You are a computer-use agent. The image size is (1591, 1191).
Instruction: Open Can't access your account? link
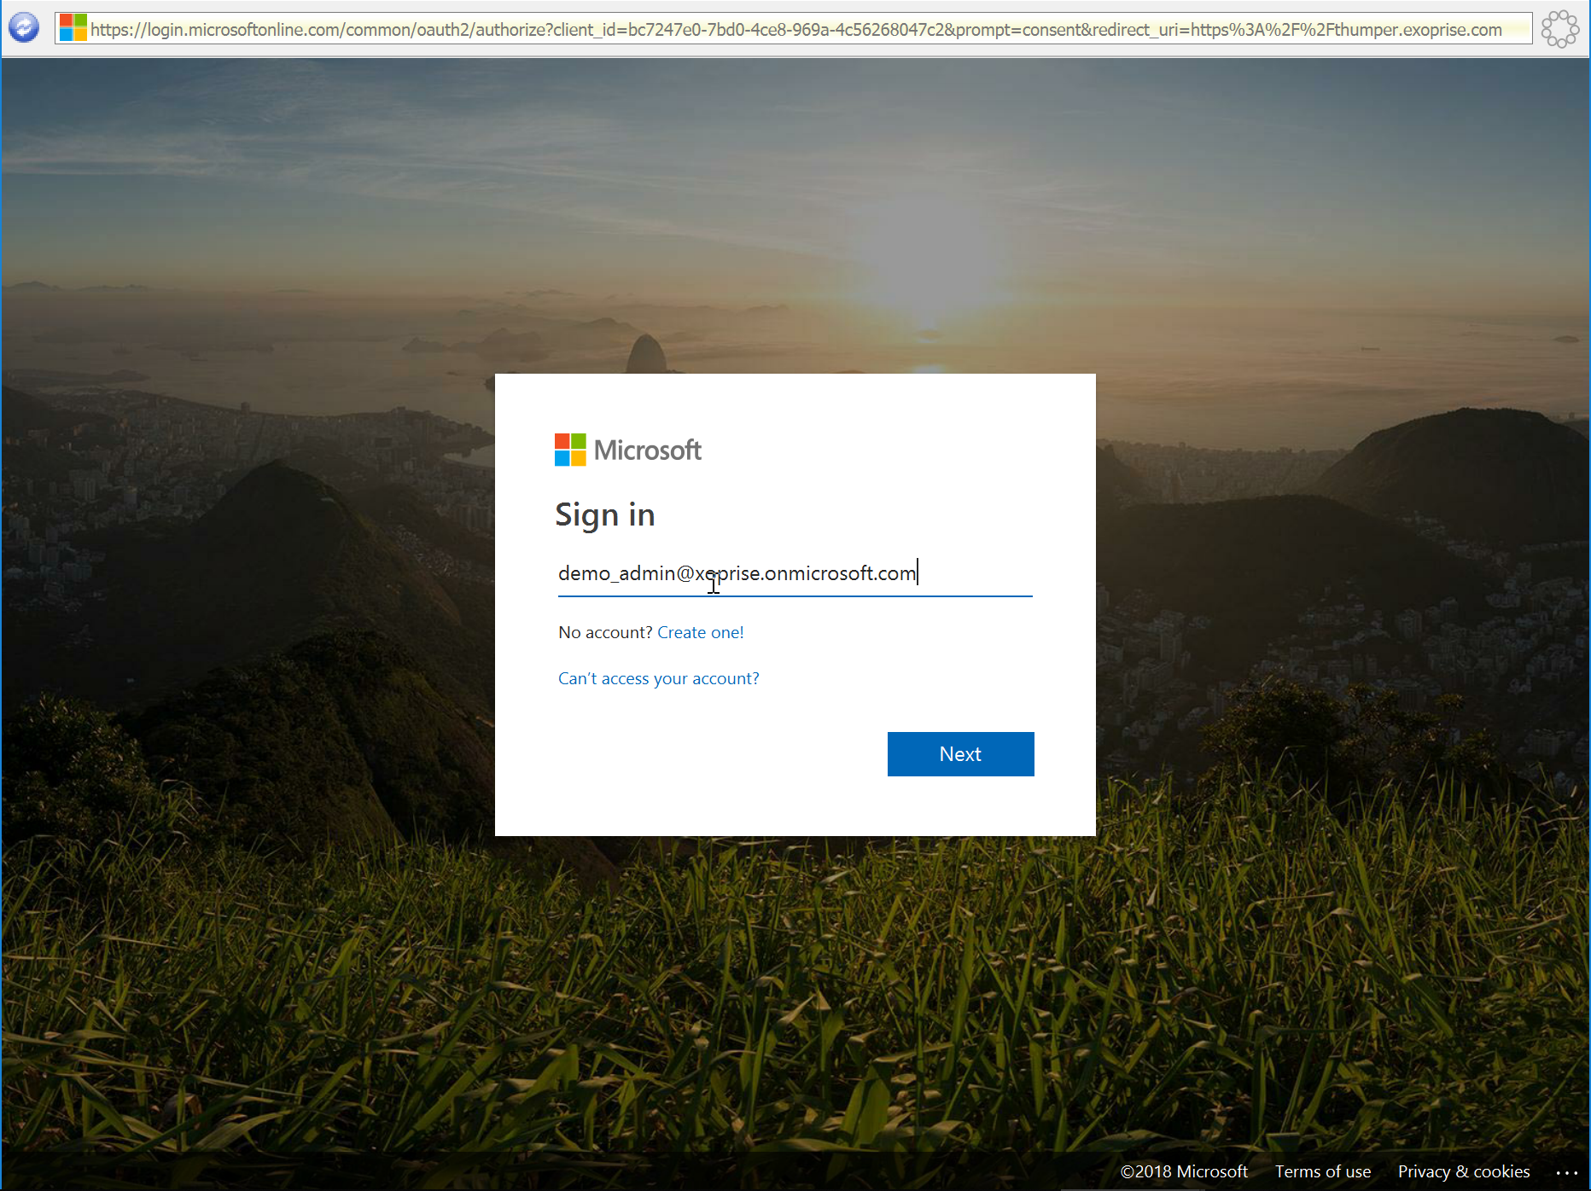[658, 678]
